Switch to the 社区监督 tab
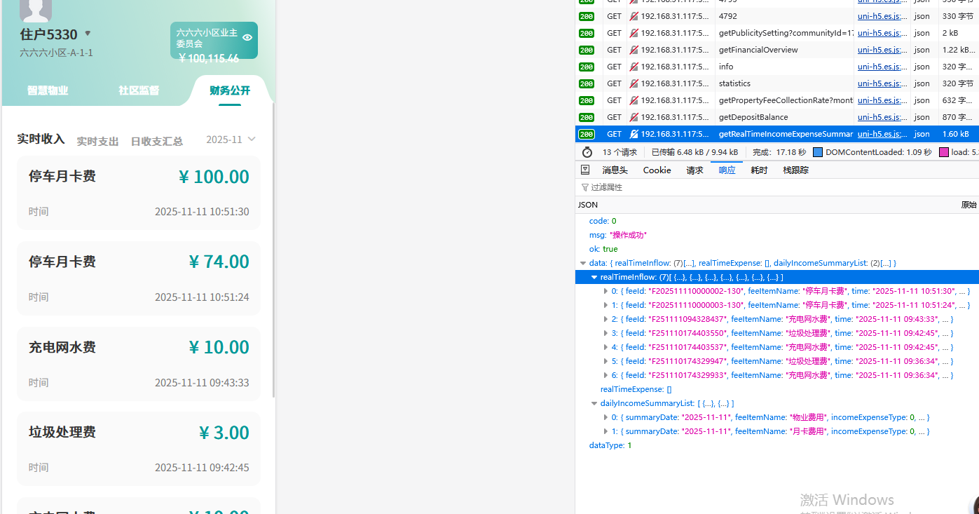The image size is (979, 514). (x=138, y=90)
